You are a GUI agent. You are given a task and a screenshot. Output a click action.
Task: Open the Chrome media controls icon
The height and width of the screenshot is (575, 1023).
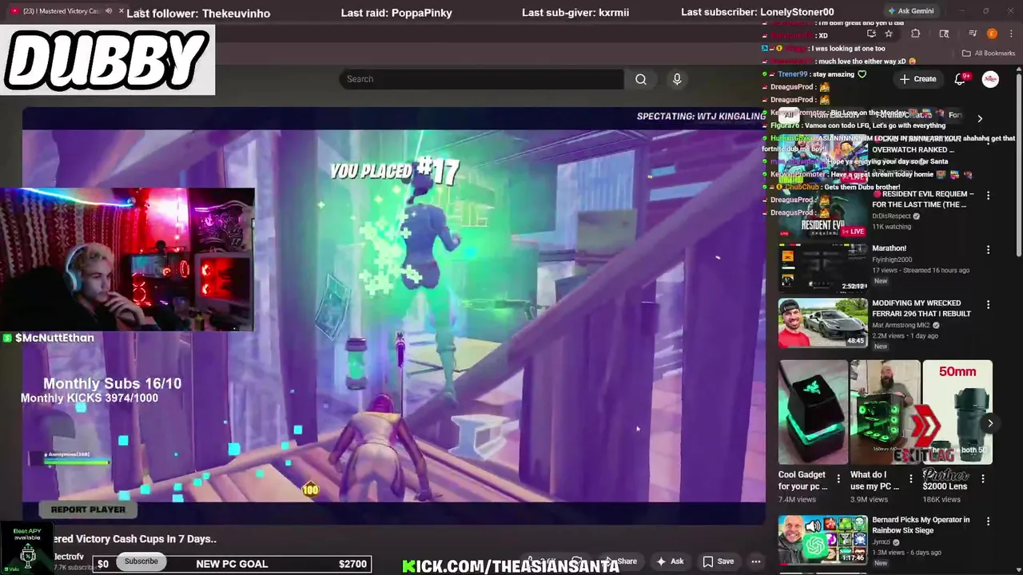click(x=973, y=34)
